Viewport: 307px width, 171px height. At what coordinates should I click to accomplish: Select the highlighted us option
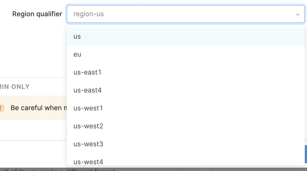tap(186, 36)
